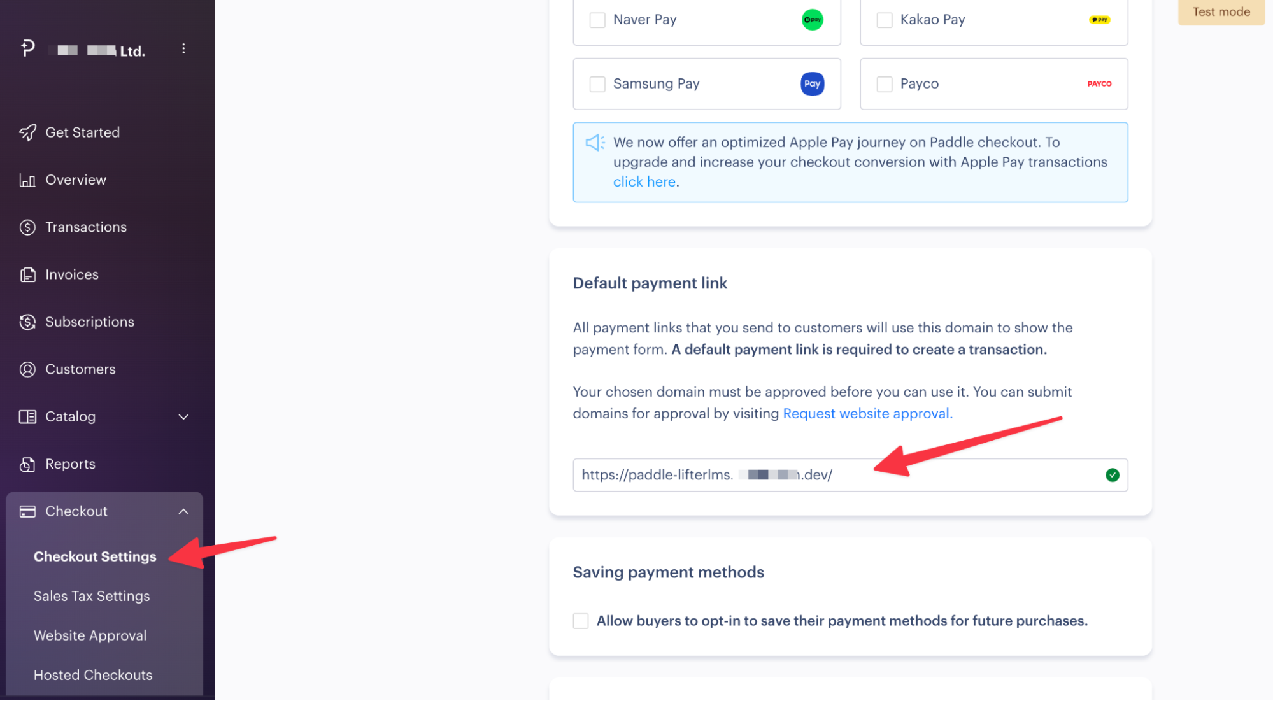Click the Get Started rocket icon
This screenshot has height=701, width=1273.
click(27, 132)
